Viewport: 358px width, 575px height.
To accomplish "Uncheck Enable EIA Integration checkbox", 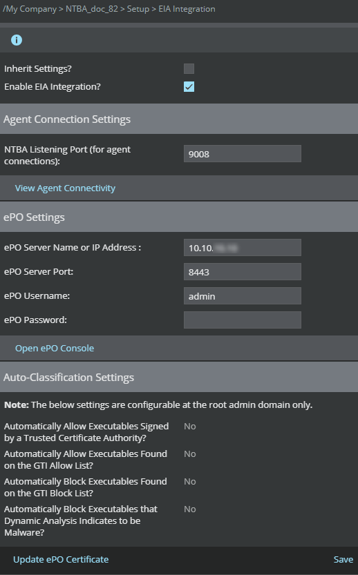I will tap(189, 87).
